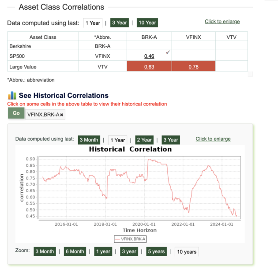The height and width of the screenshot is (273, 278).
Task: Zoom chart to 1 year
Action: (x=103, y=251)
